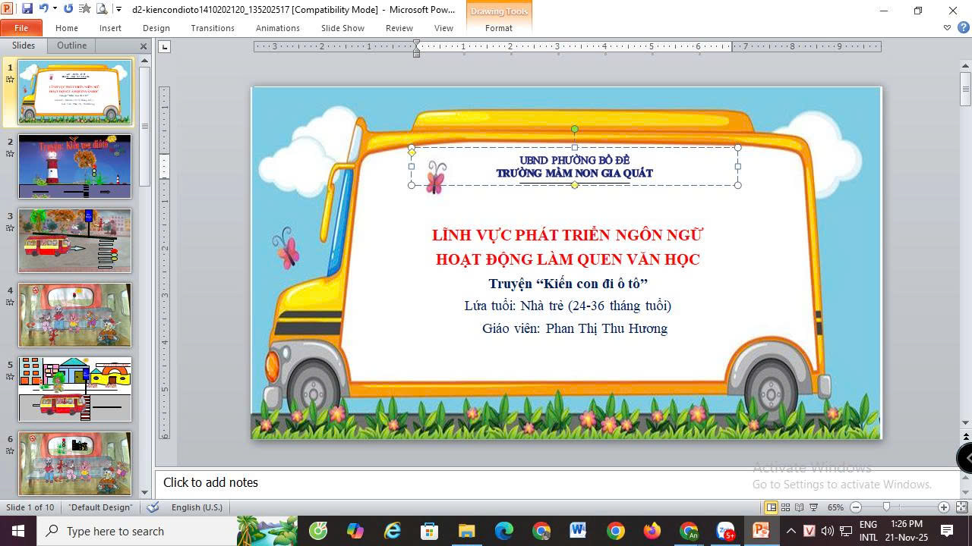Start the slide show from the status bar icon
Image resolution: width=972 pixels, height=546 pixels.
point(813,507)
